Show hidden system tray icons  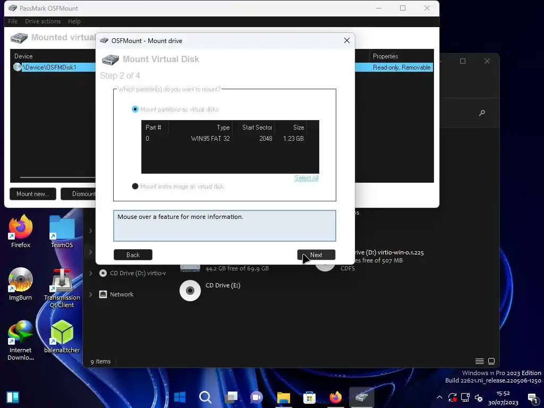(x=439, y=397)
